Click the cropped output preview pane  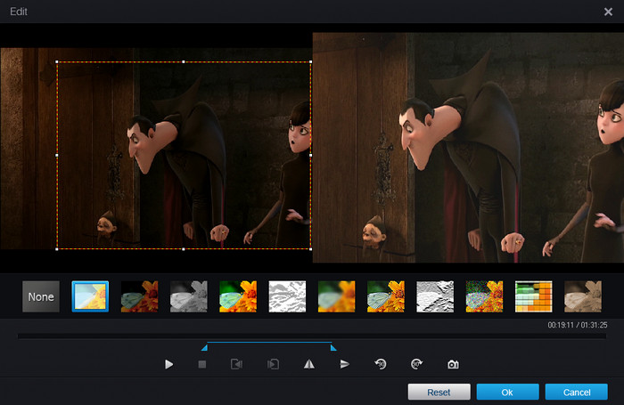click(468, 148)
